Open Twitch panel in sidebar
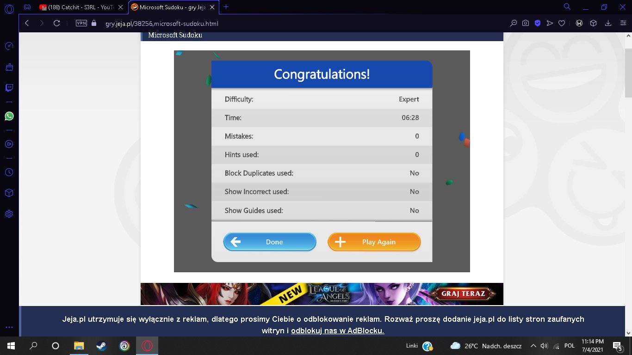 tap(9, 88)
